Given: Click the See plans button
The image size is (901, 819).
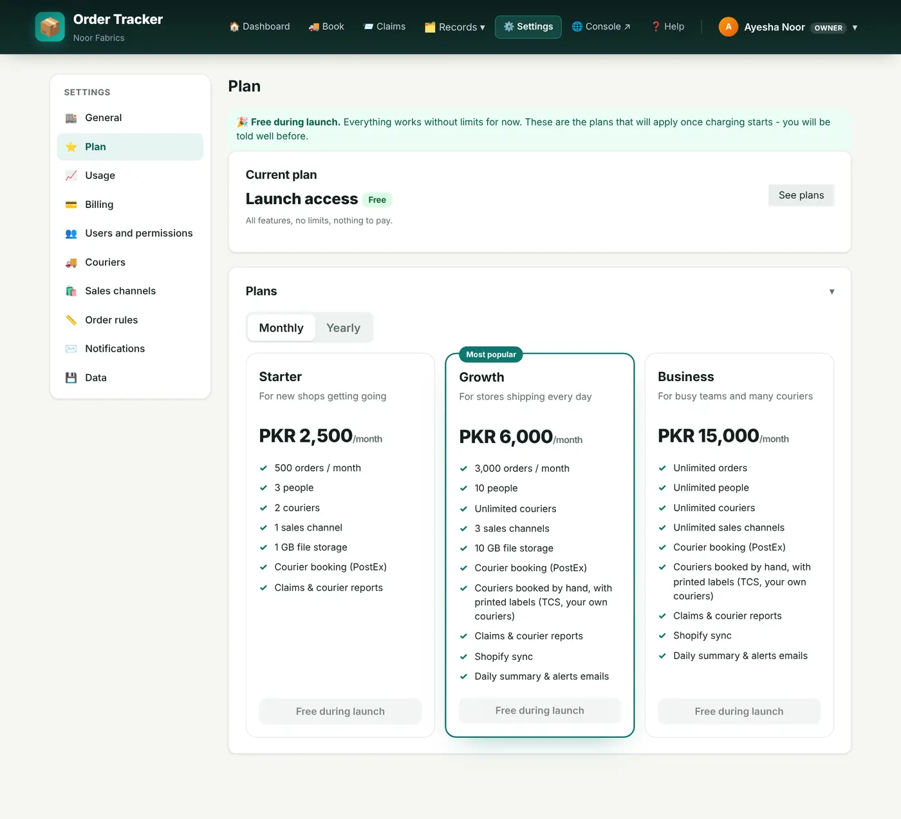Looking at the screenshot, I should (801, 195).
